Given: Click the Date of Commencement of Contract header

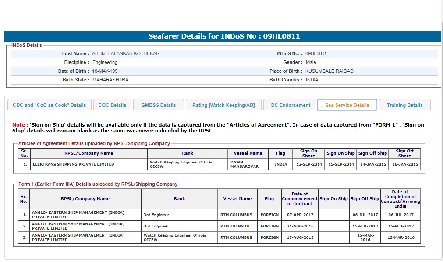Looking at the screenshot, I should click(300, 198).
